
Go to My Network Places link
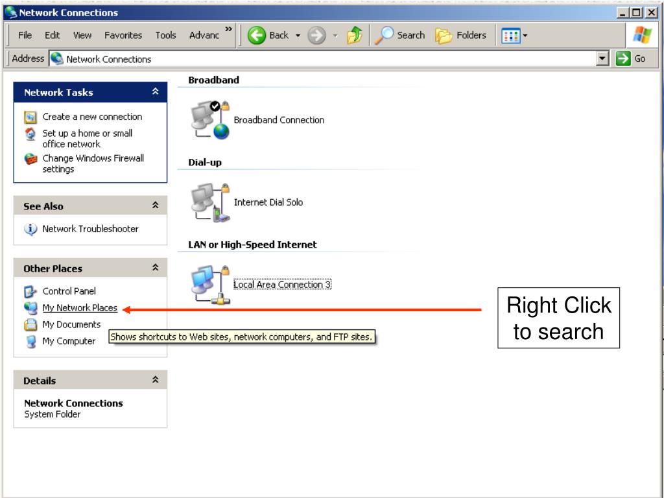(80, 308)
